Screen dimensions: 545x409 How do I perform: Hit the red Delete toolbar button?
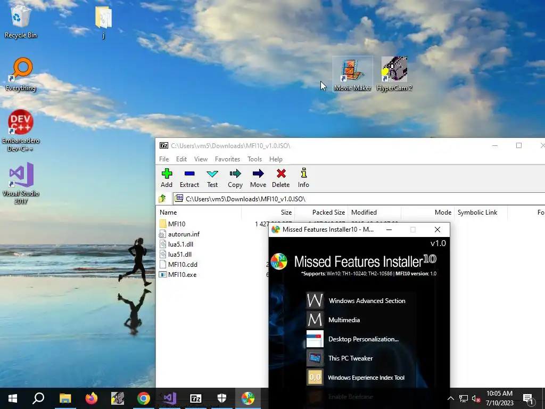pos(281,178)
